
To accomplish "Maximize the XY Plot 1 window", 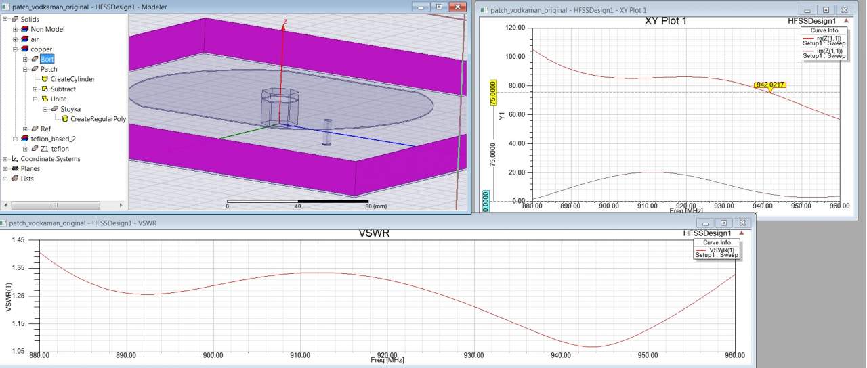I will [x=826, y=10].
